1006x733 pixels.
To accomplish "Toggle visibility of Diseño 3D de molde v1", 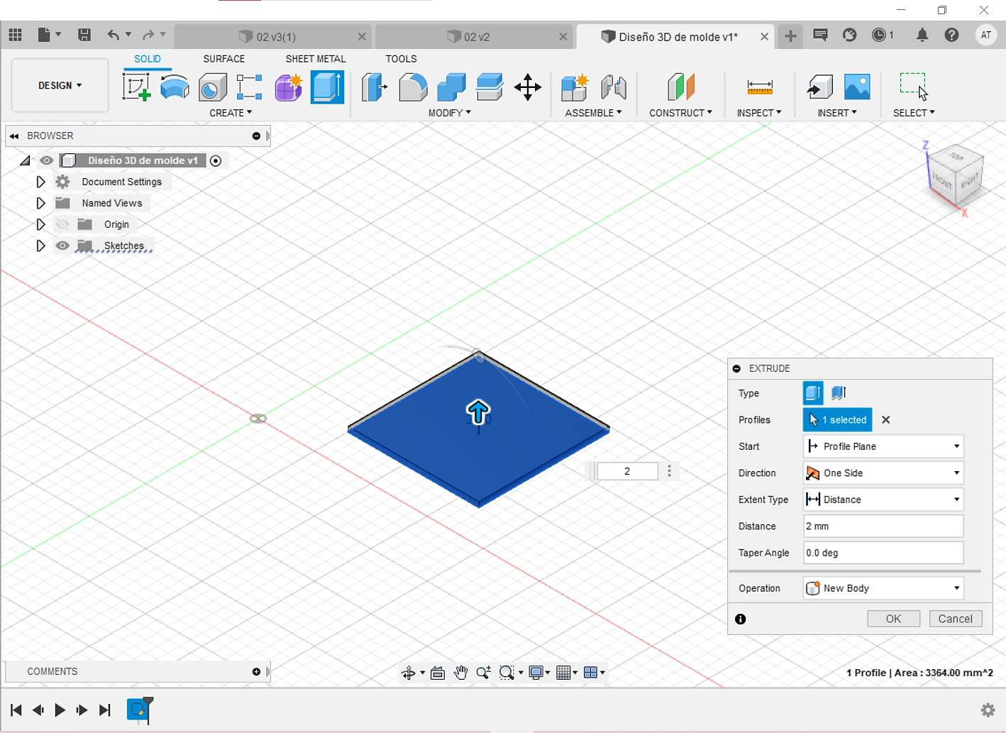I will coord(46,160).
